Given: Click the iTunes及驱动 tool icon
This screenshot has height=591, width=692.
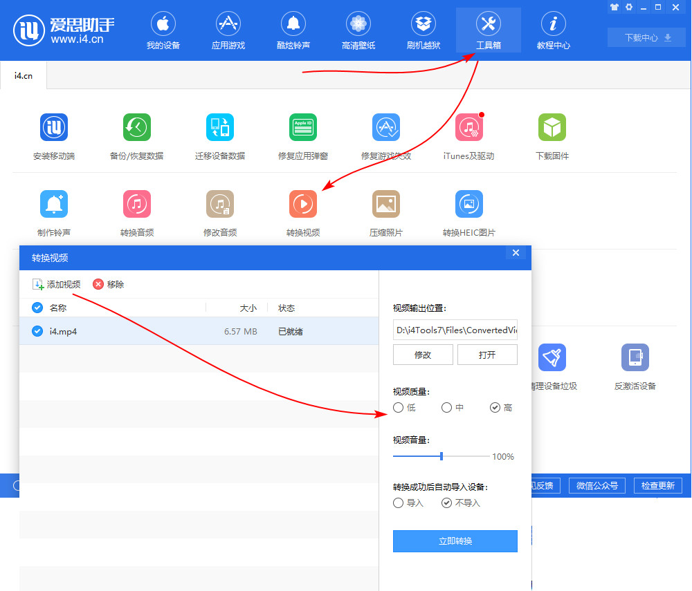Looking at the screenshot, I should tap(468, 127).
